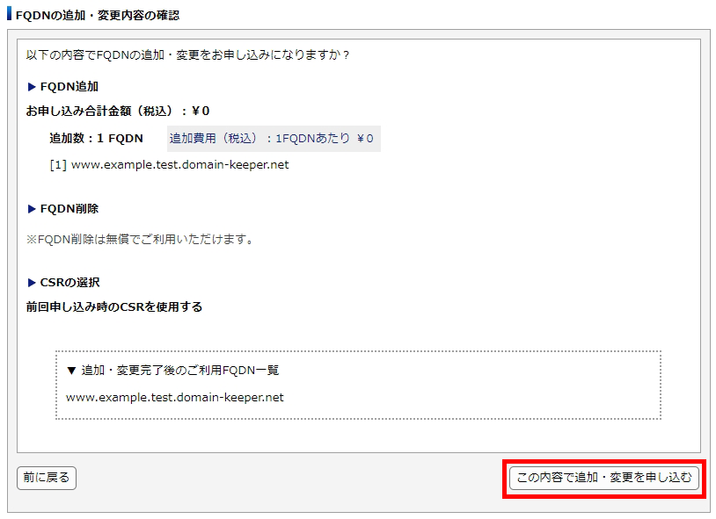
Task: Click the down triangle beside 追加・変更完了後のご利用FQDN一覧
Action: tap(71, 371)
